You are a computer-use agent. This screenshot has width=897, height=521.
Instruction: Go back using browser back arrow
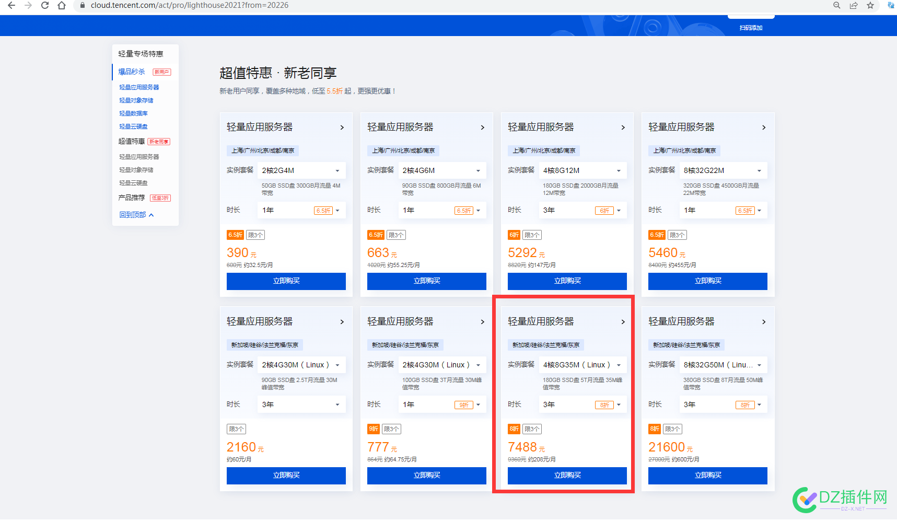pos(11,5)
